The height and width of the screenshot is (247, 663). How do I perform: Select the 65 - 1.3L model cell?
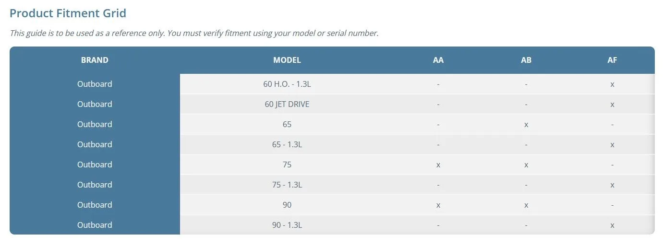[x=287, y=144]
